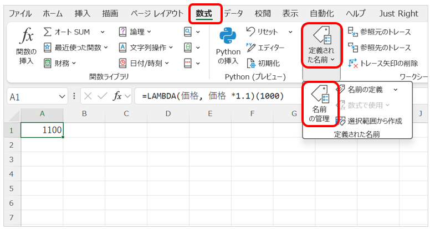Click the Name Box showing A1
Screen dimensions: 430x229
tap(32, 96)
